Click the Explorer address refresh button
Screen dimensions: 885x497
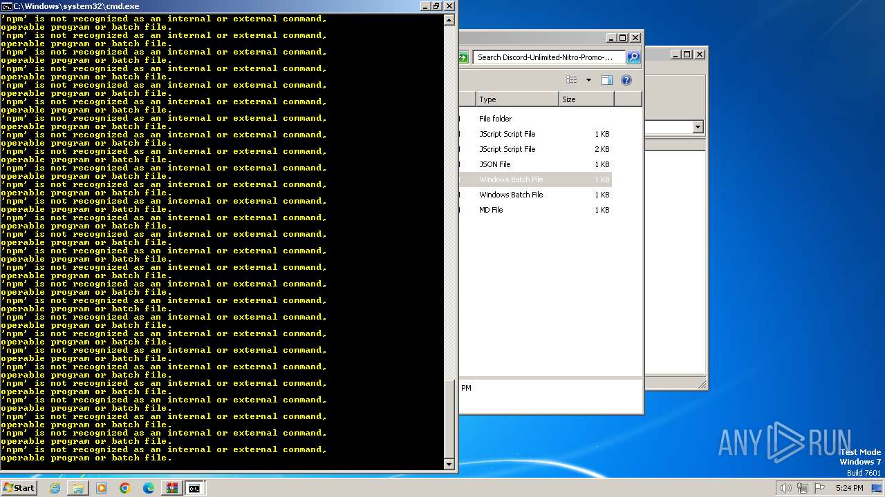point(463,57)
